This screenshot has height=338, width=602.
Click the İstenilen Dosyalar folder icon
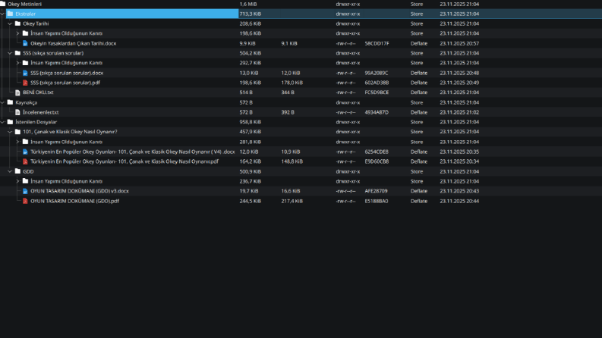[11, 122]
